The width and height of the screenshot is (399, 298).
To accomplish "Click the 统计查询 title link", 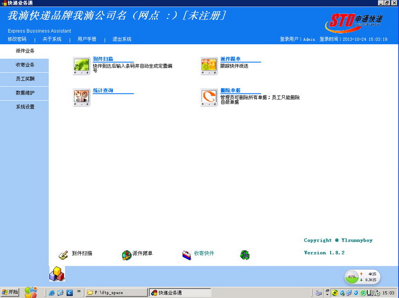I will click(103, 90).
